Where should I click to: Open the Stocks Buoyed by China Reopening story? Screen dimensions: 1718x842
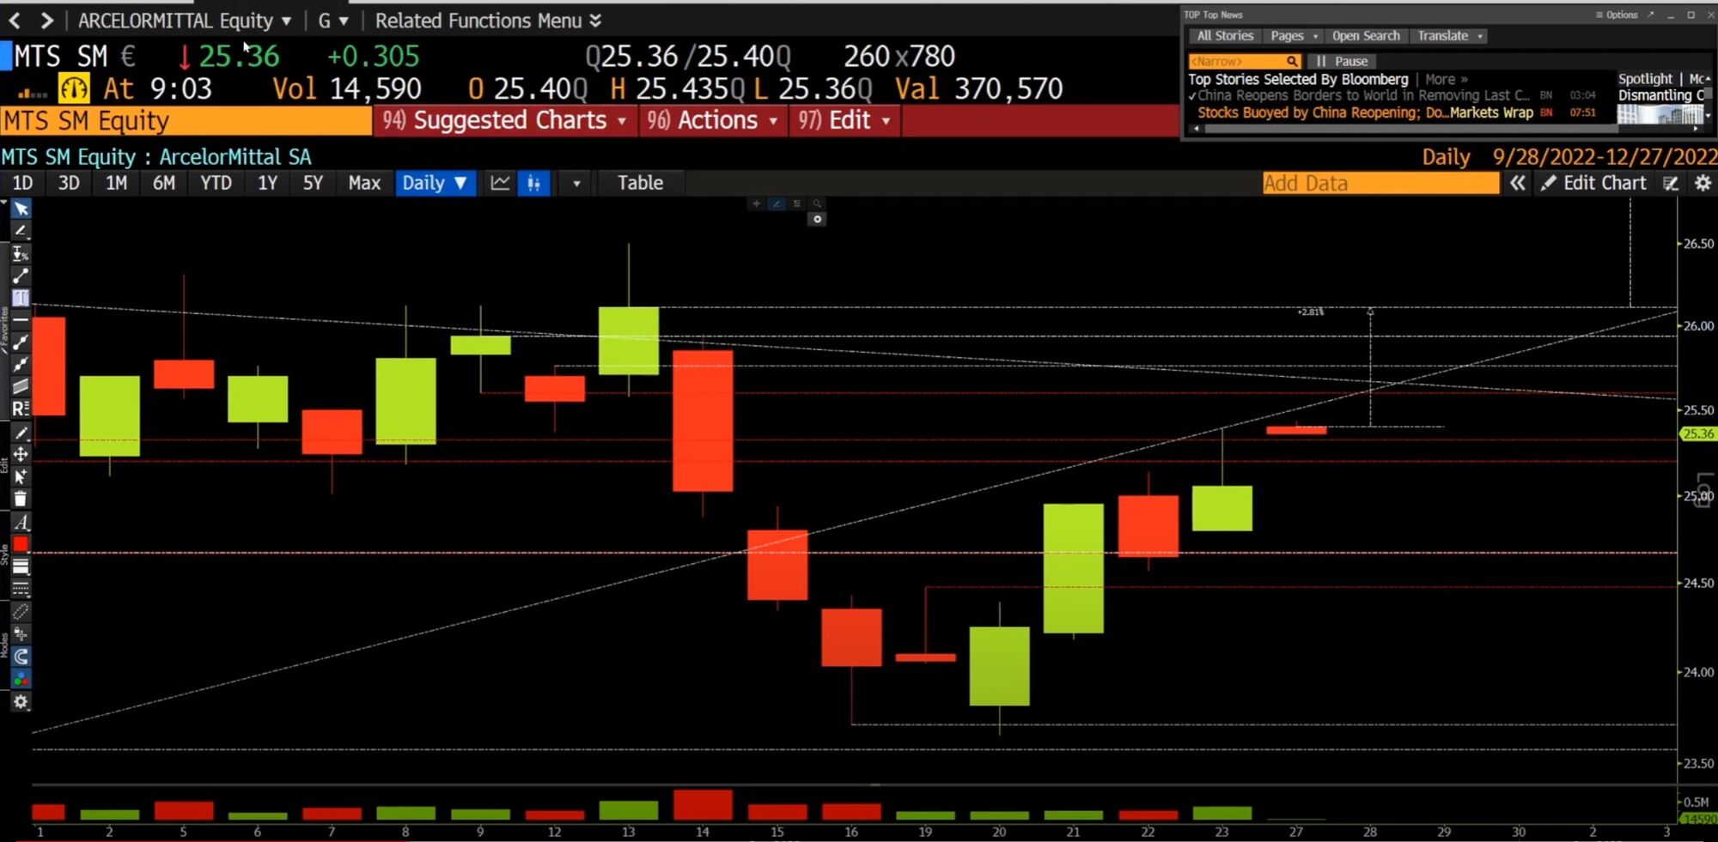click(1365, 112)
